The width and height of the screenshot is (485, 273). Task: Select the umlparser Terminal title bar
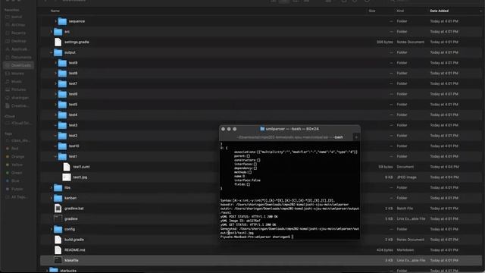(x=289, y=129)
